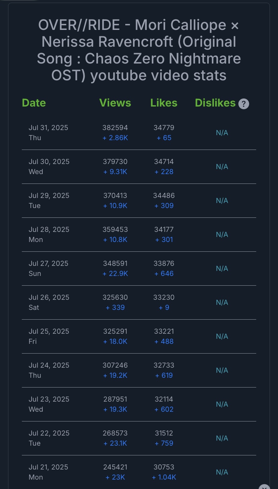Click the +309 likes change on Jul 29
Screen dimensions: 278x489
[164, 206]
